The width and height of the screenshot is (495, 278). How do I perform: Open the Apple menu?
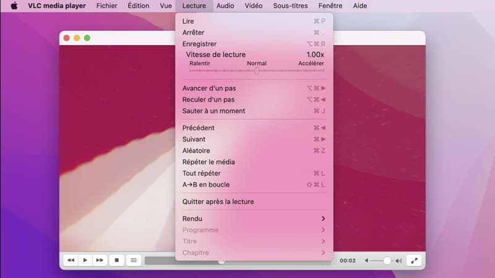point(14,6)
